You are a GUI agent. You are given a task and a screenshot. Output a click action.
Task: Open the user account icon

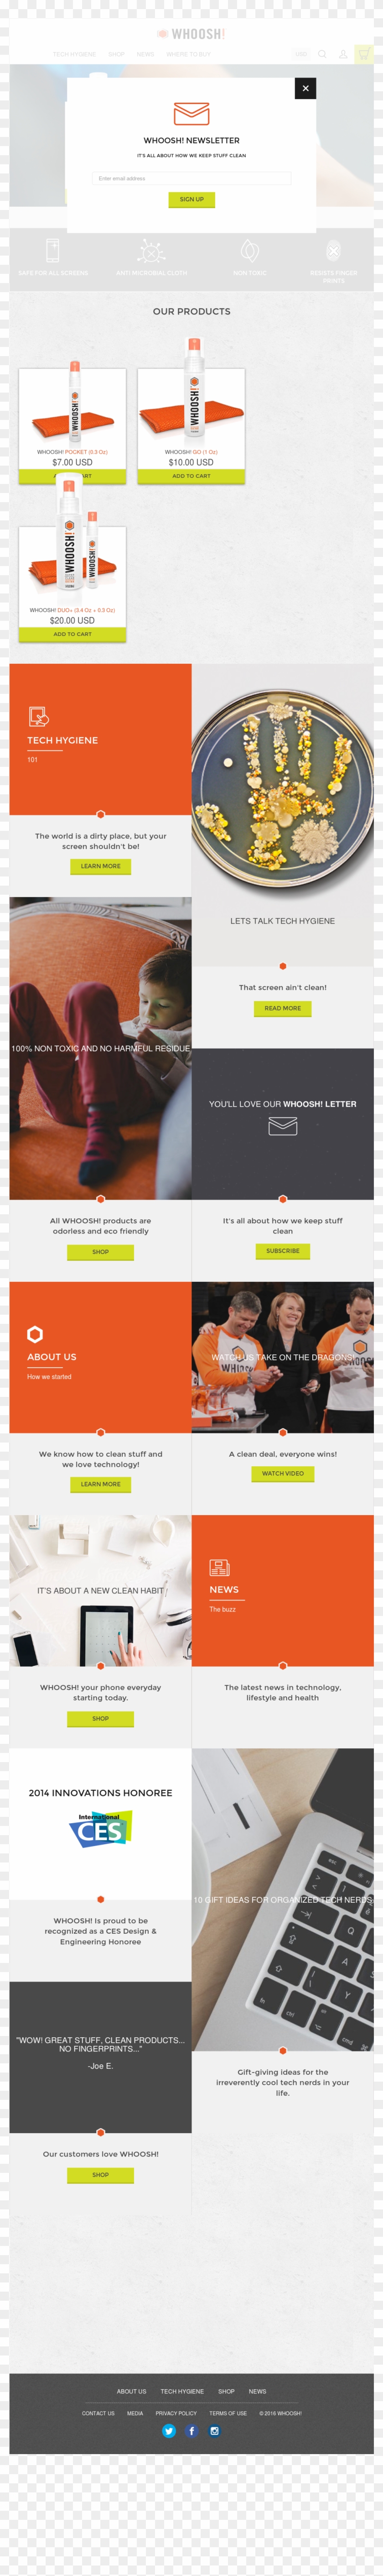coord(343,54)
